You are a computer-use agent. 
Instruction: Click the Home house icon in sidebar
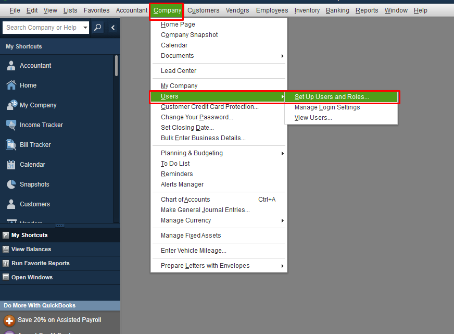click(x=11, y=85)
